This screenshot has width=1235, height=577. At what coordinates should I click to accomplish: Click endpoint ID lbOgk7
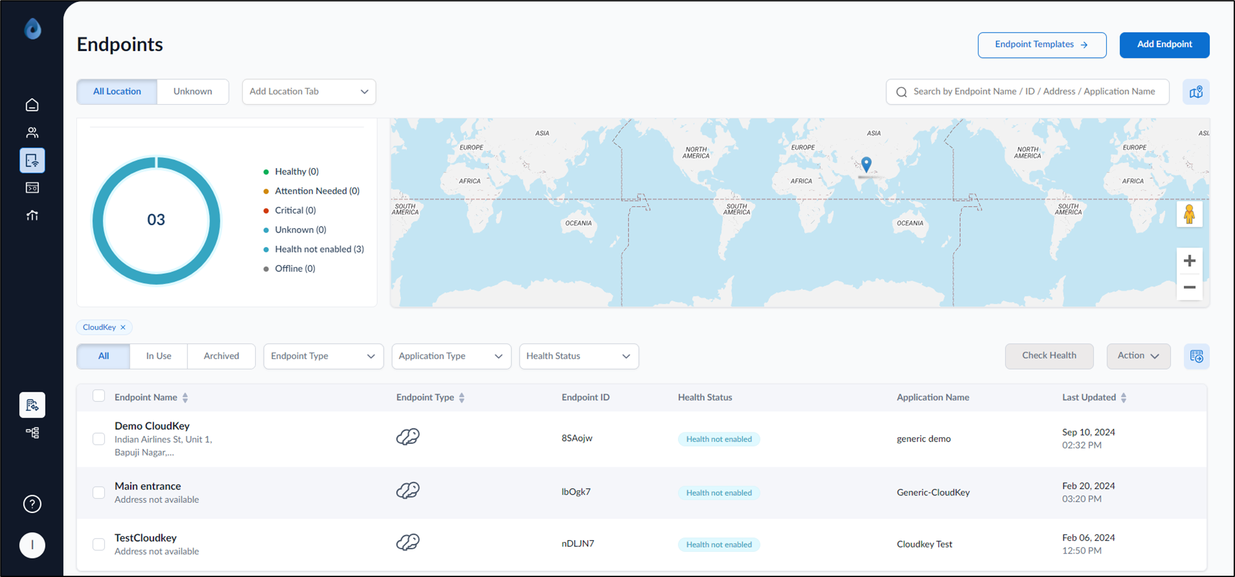pos(576,492)
